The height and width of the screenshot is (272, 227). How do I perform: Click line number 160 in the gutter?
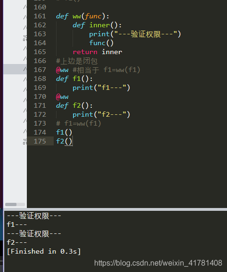(40, 7)
